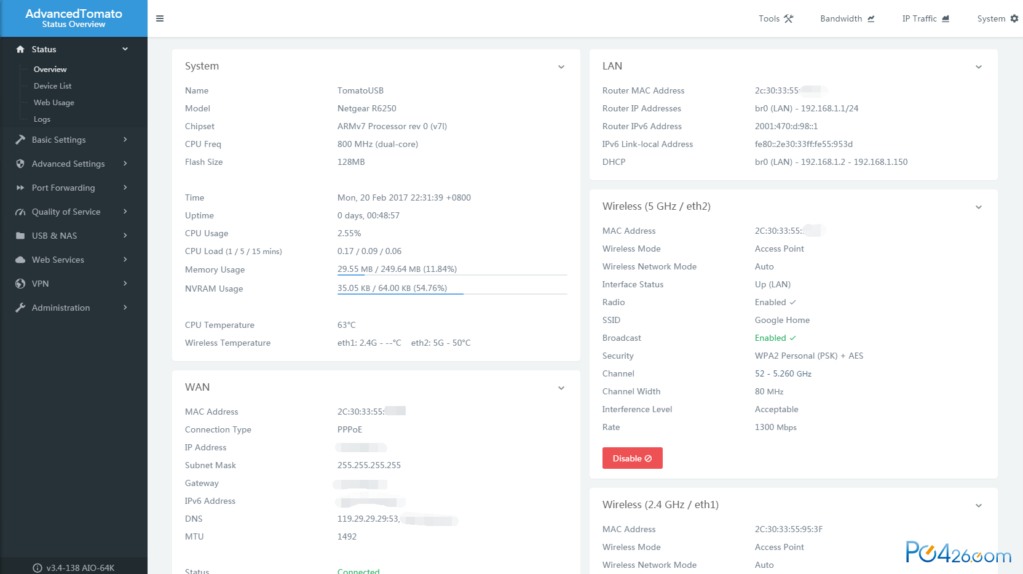This screenshot has width=1023, height=574.
Task: Click the SSID value Google Home
Action: point(782,320)
